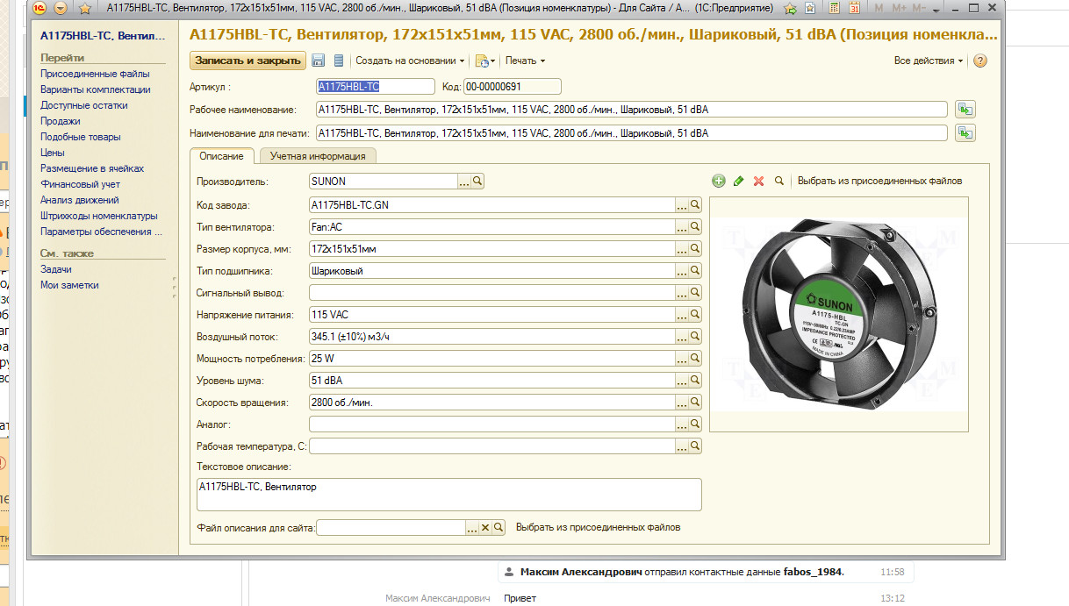Click the green pencil edit image icon

pos(738,181)
